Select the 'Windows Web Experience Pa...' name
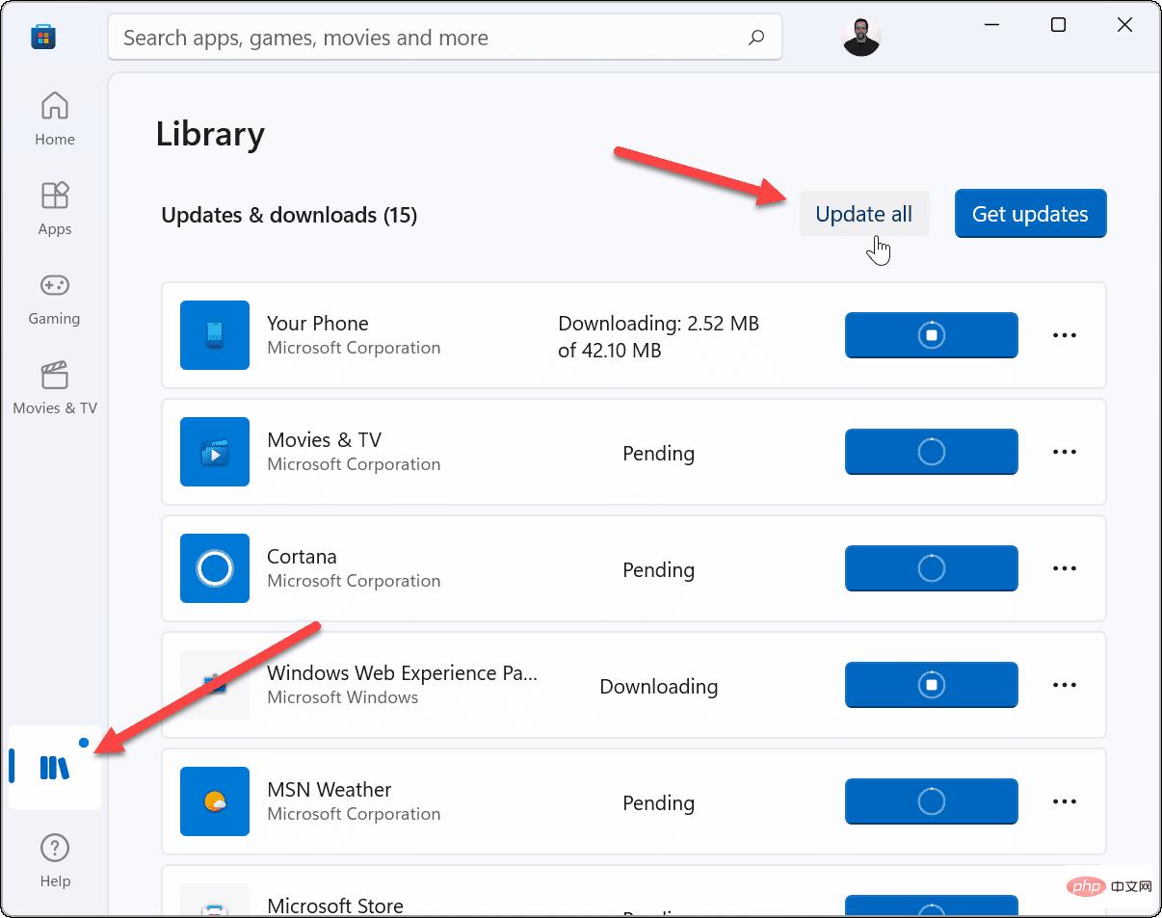Screen dimensions: 1162x918 402,673
